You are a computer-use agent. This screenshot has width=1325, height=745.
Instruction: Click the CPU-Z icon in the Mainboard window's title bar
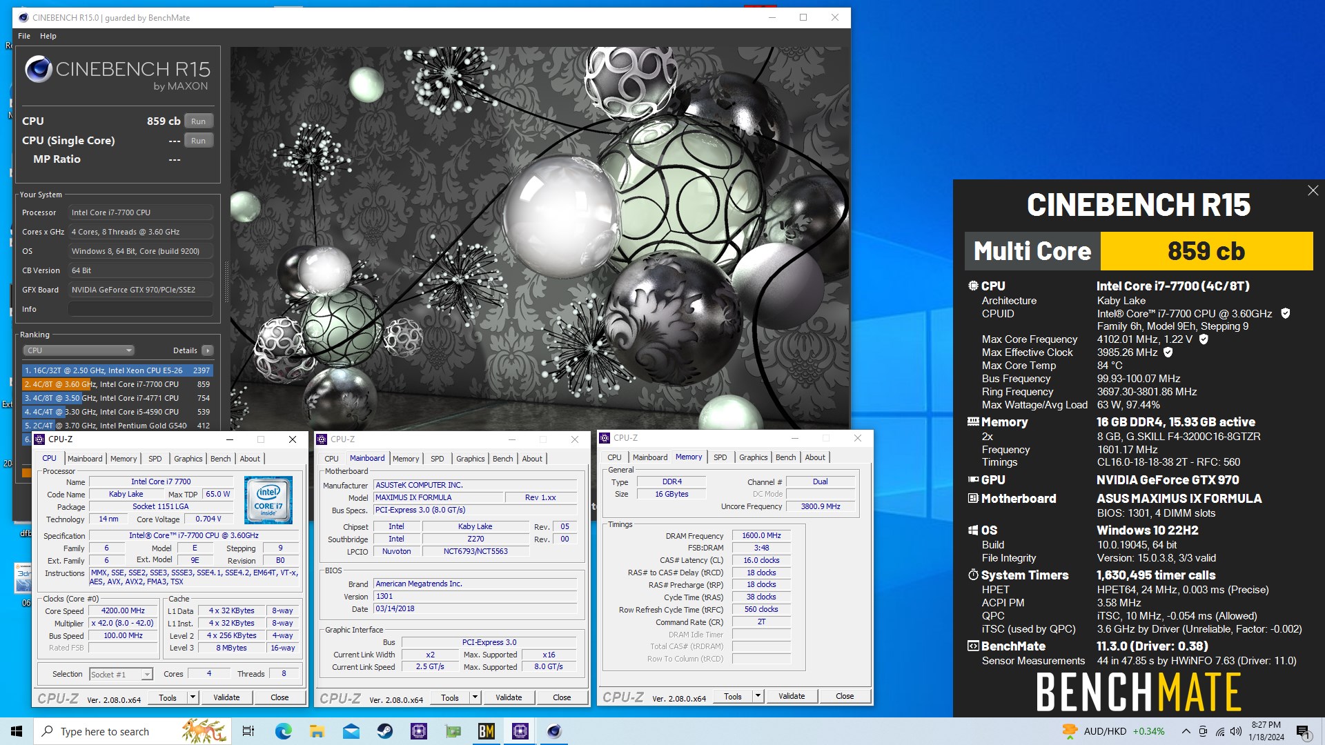click(x=322, y=439)
